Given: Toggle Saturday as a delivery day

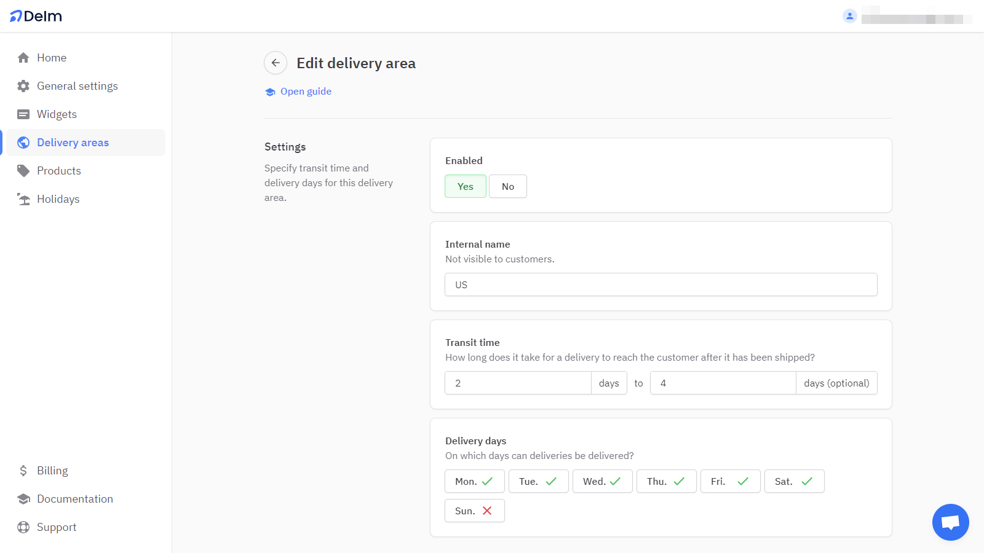Looking at the screenshot, I should [794, 481].
